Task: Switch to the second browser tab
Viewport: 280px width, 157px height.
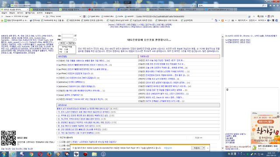Action: (44, 10)
